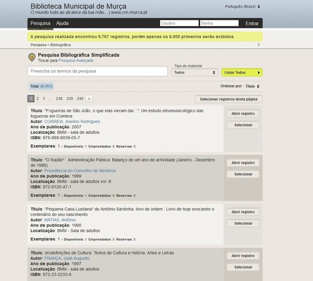Viewport: 313px width, 281px height.
Task: Open the Ordenar por Título dropdown
Action: point(252,86)
